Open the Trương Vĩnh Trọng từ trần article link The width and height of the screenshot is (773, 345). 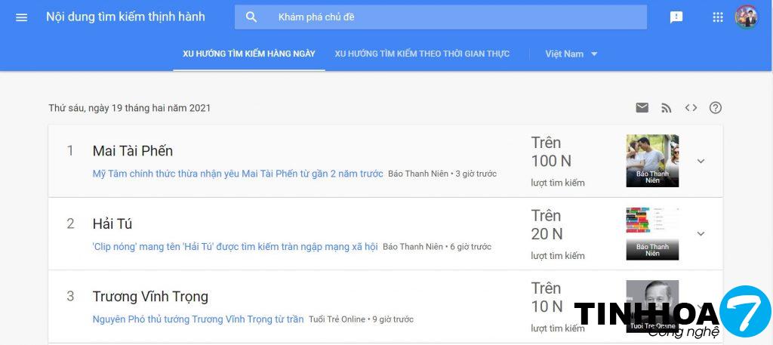[x=199, y=319]
